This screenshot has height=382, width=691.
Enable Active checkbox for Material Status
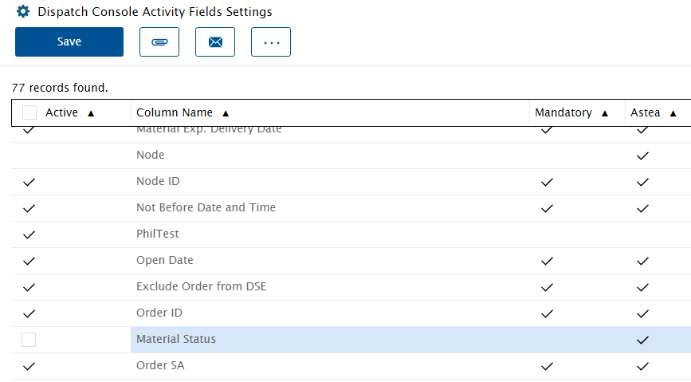29,340
